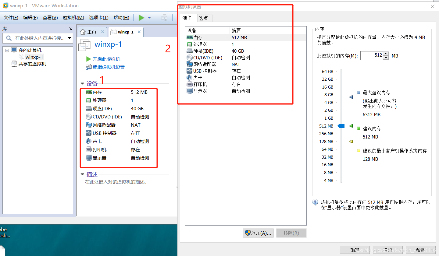439x256 pixels.
Task: Close the 虚拟机设置 dialog
Action: 432,6
